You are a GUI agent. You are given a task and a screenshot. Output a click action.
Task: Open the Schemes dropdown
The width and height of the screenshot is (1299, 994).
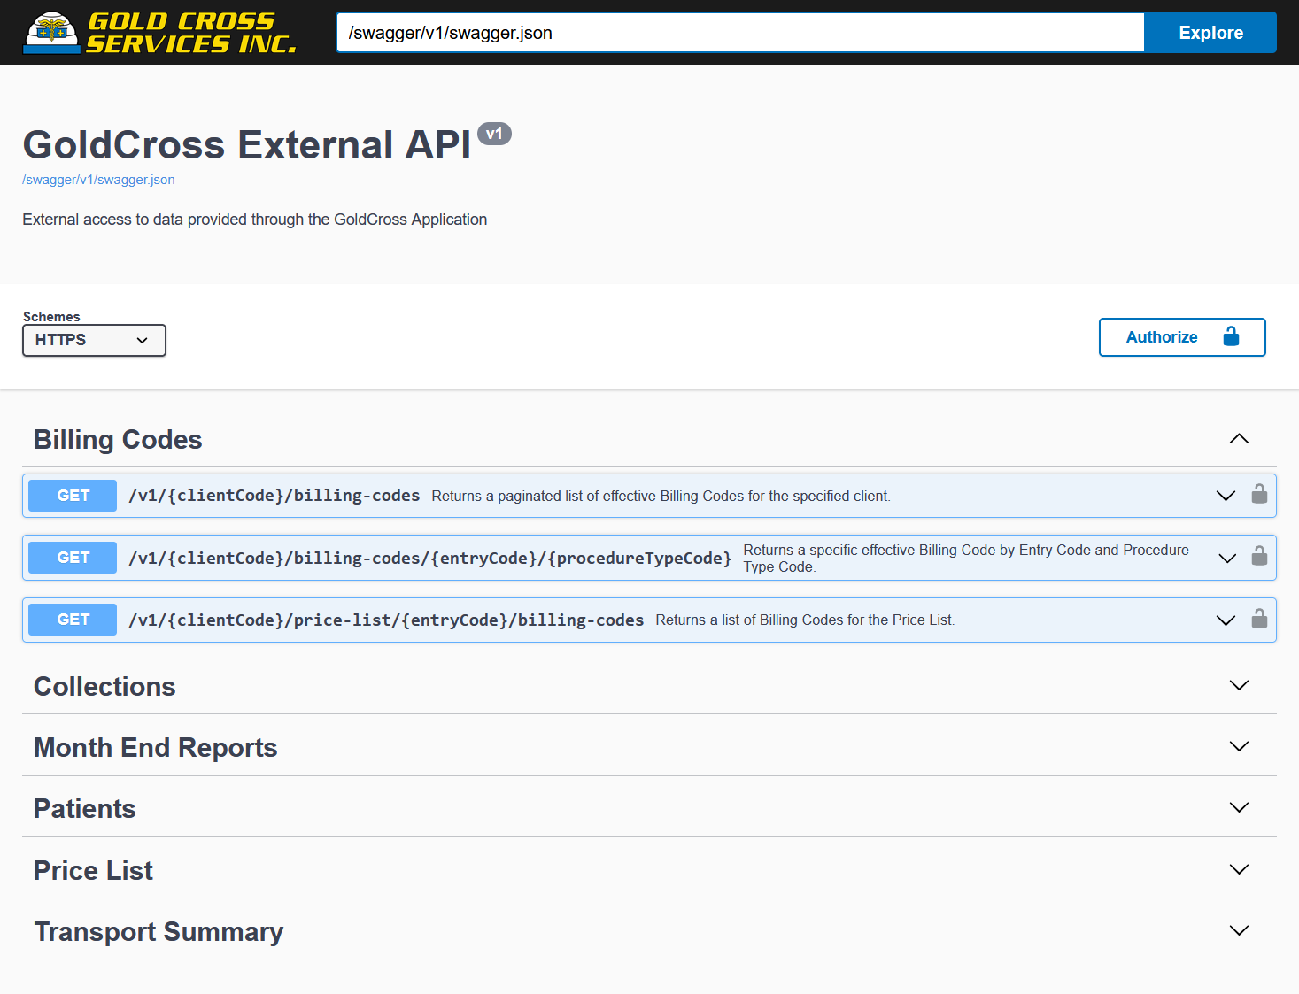(94, 340)
